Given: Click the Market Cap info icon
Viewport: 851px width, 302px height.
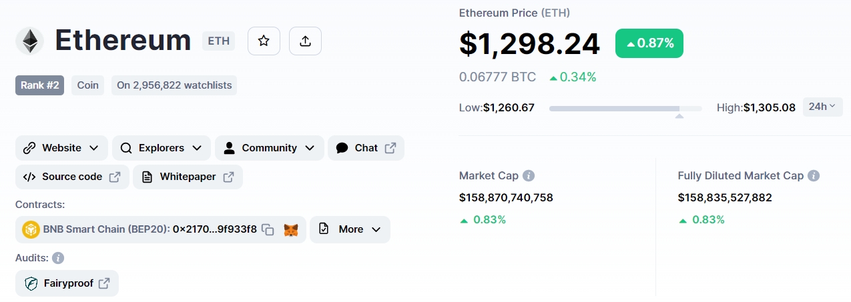Looking at the screenshot, I should (529, 176).
